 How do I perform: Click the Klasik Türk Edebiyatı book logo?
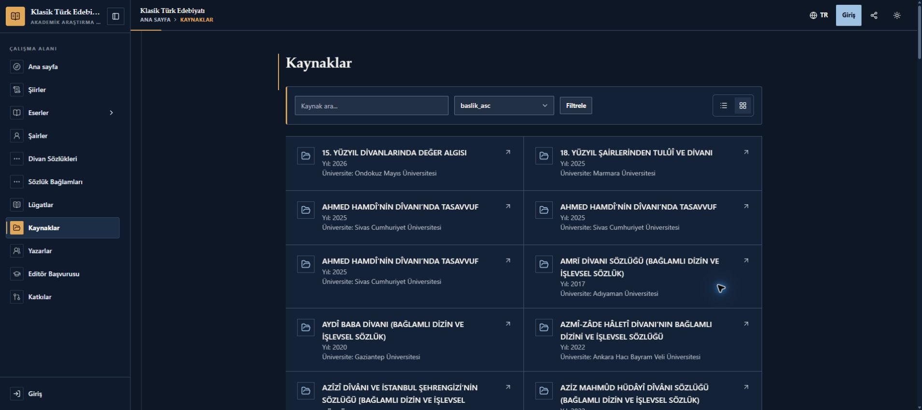tap(15, 16)
